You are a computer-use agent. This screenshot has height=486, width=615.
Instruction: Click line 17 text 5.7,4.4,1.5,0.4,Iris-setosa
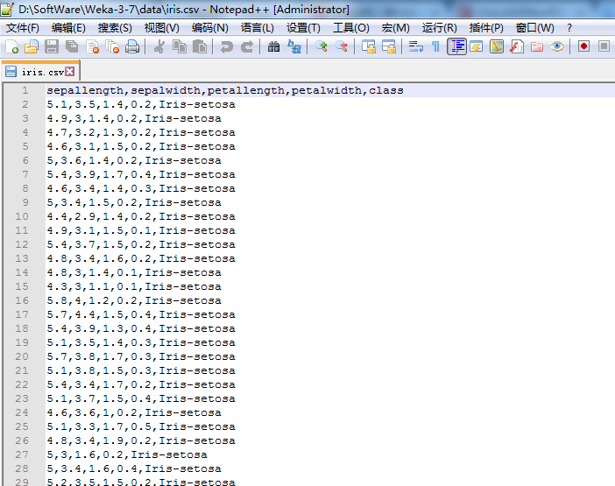(x=141, y=314)
